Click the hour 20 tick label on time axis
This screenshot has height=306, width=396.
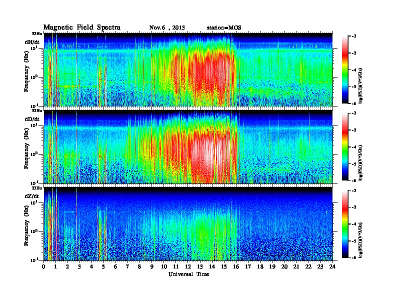click(284, 266)
